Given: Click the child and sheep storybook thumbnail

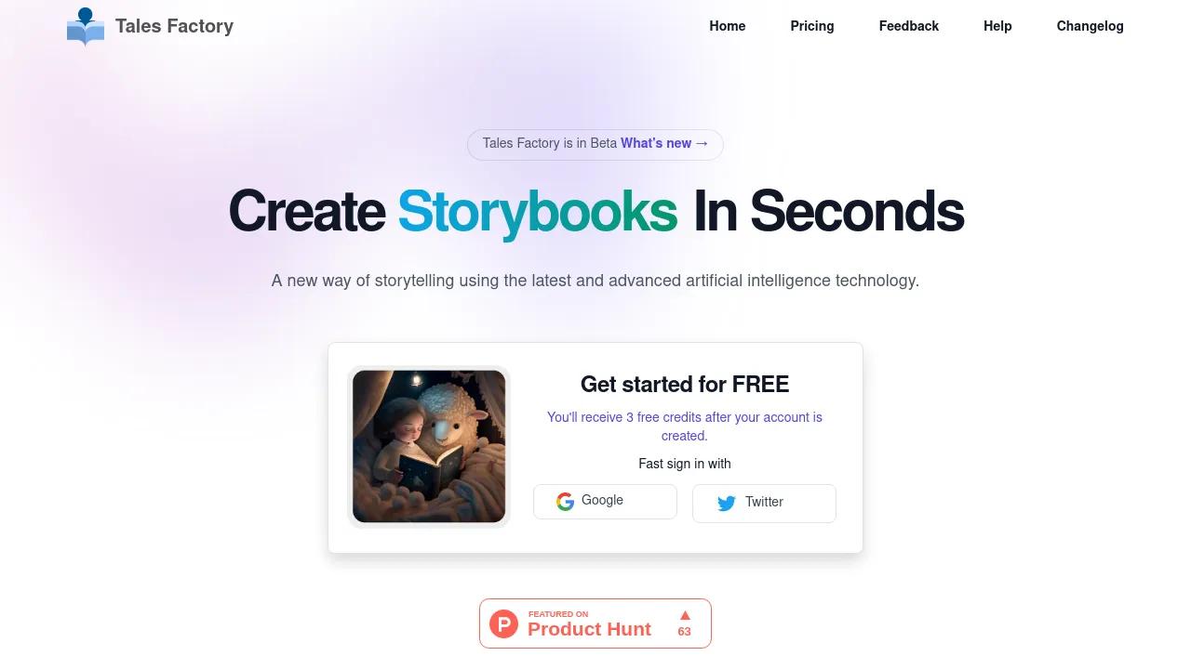Looking at the screenshot, I should 429,447.
